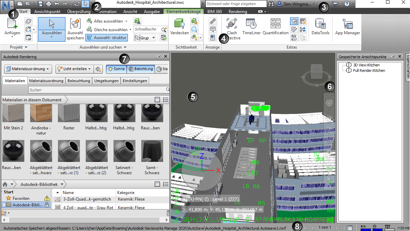Expand the Auswählen und suchen ribbon group
Image resolution: width=410 pixels, height=231 pixels.
click(x=103, y=47)
